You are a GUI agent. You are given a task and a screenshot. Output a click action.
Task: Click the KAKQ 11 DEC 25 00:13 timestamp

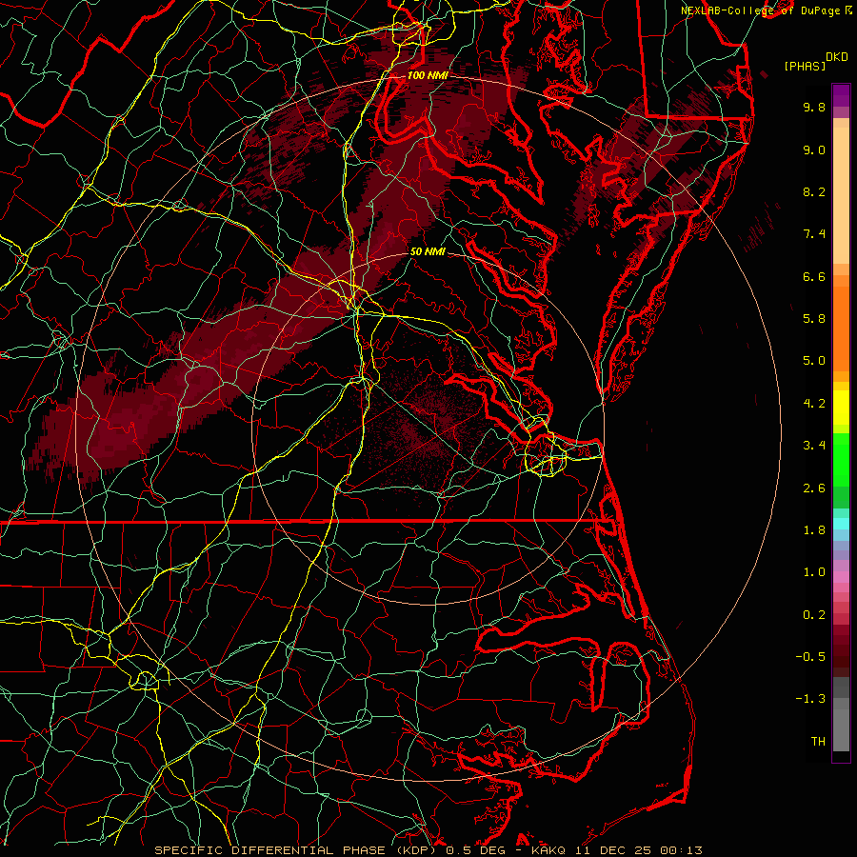pos(616,850)
